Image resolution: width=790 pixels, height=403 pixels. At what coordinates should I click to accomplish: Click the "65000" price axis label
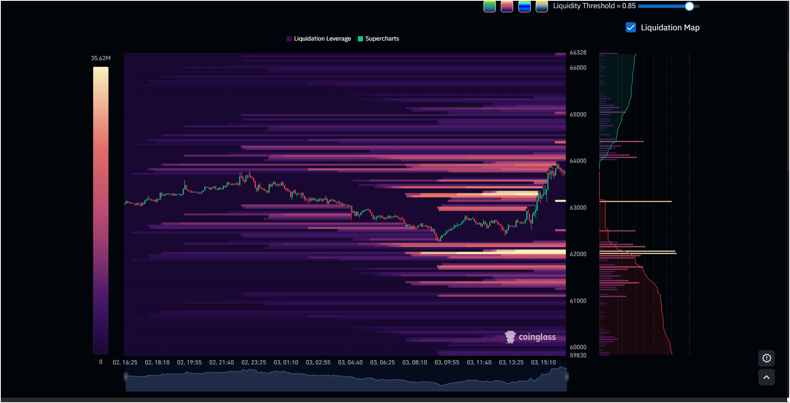(x=578, y=114)
